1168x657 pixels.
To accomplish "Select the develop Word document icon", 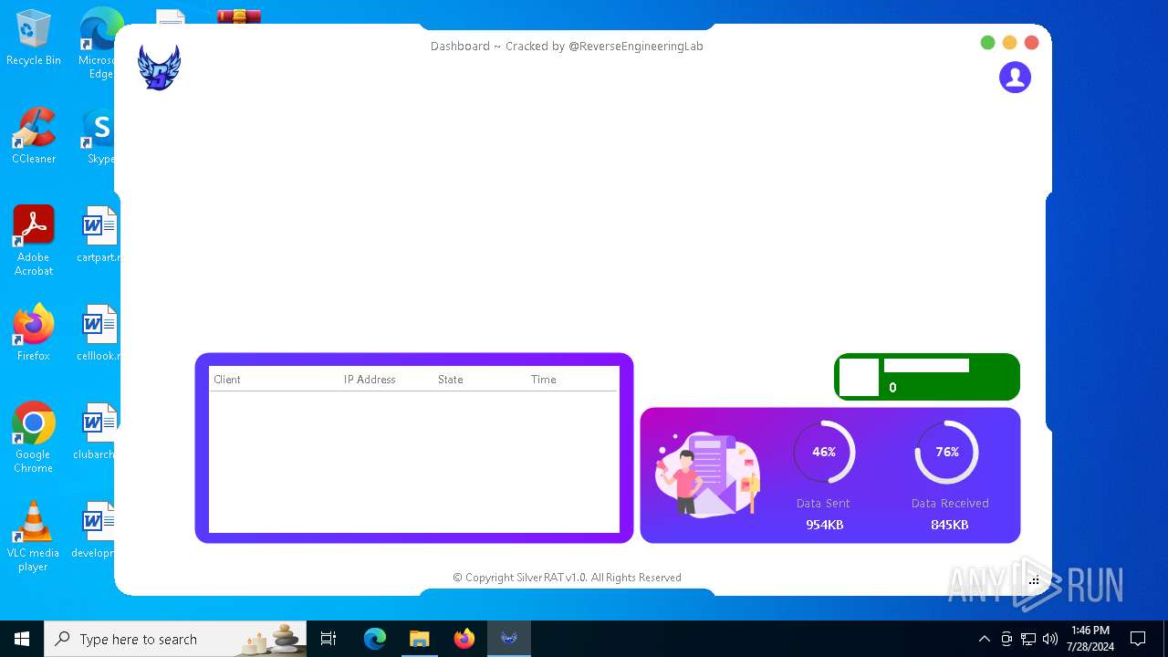I will [x=93, y=530].
